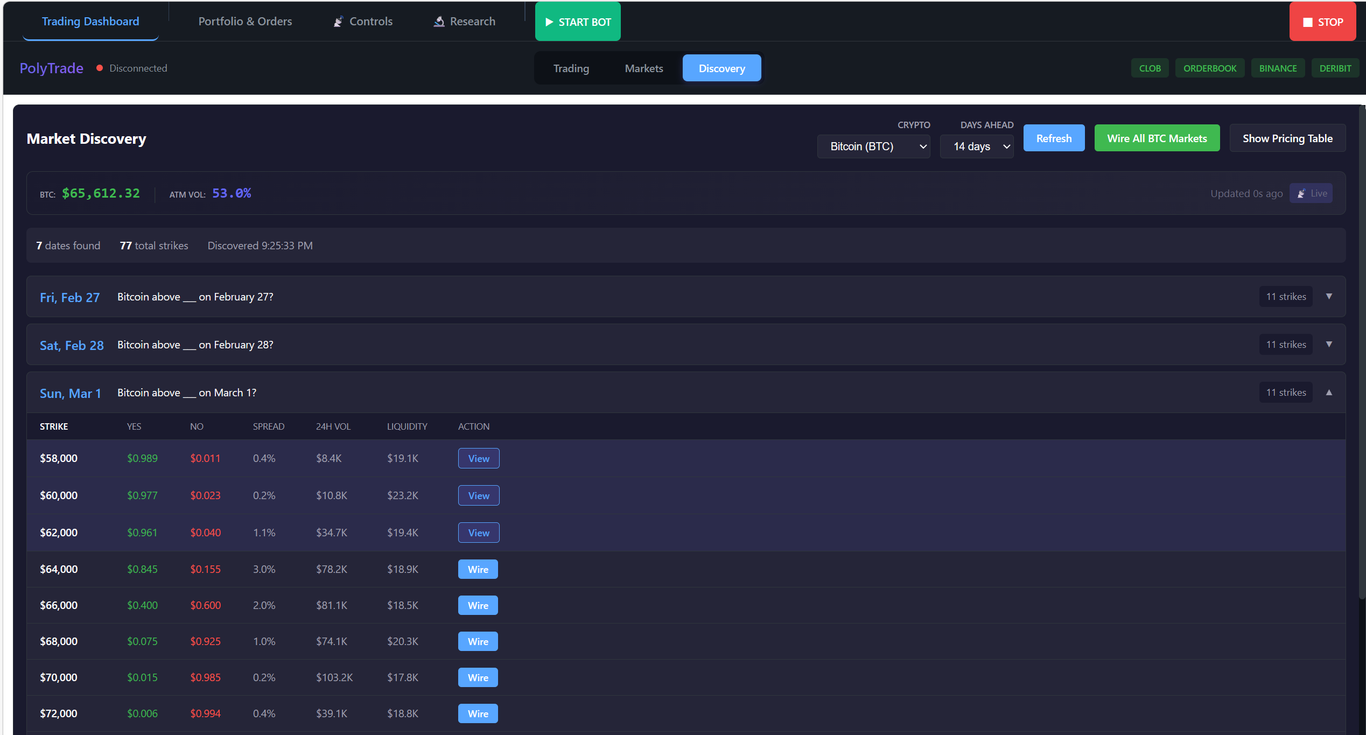Click the Refresh button
Screen dimensions: 1366x735
(1054, 138)
